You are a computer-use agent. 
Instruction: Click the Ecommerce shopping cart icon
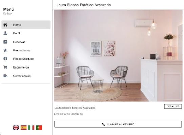(5, 67)
